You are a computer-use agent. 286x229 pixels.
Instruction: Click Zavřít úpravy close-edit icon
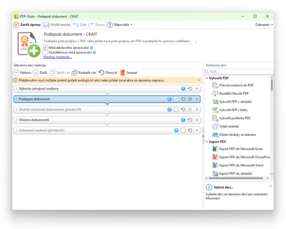point(16,25)
